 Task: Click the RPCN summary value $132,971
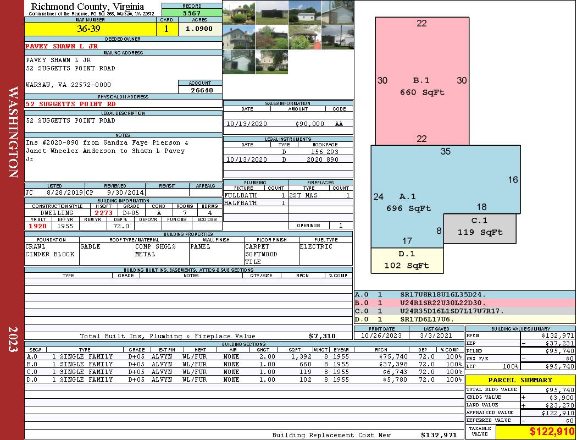click(558, 335)
